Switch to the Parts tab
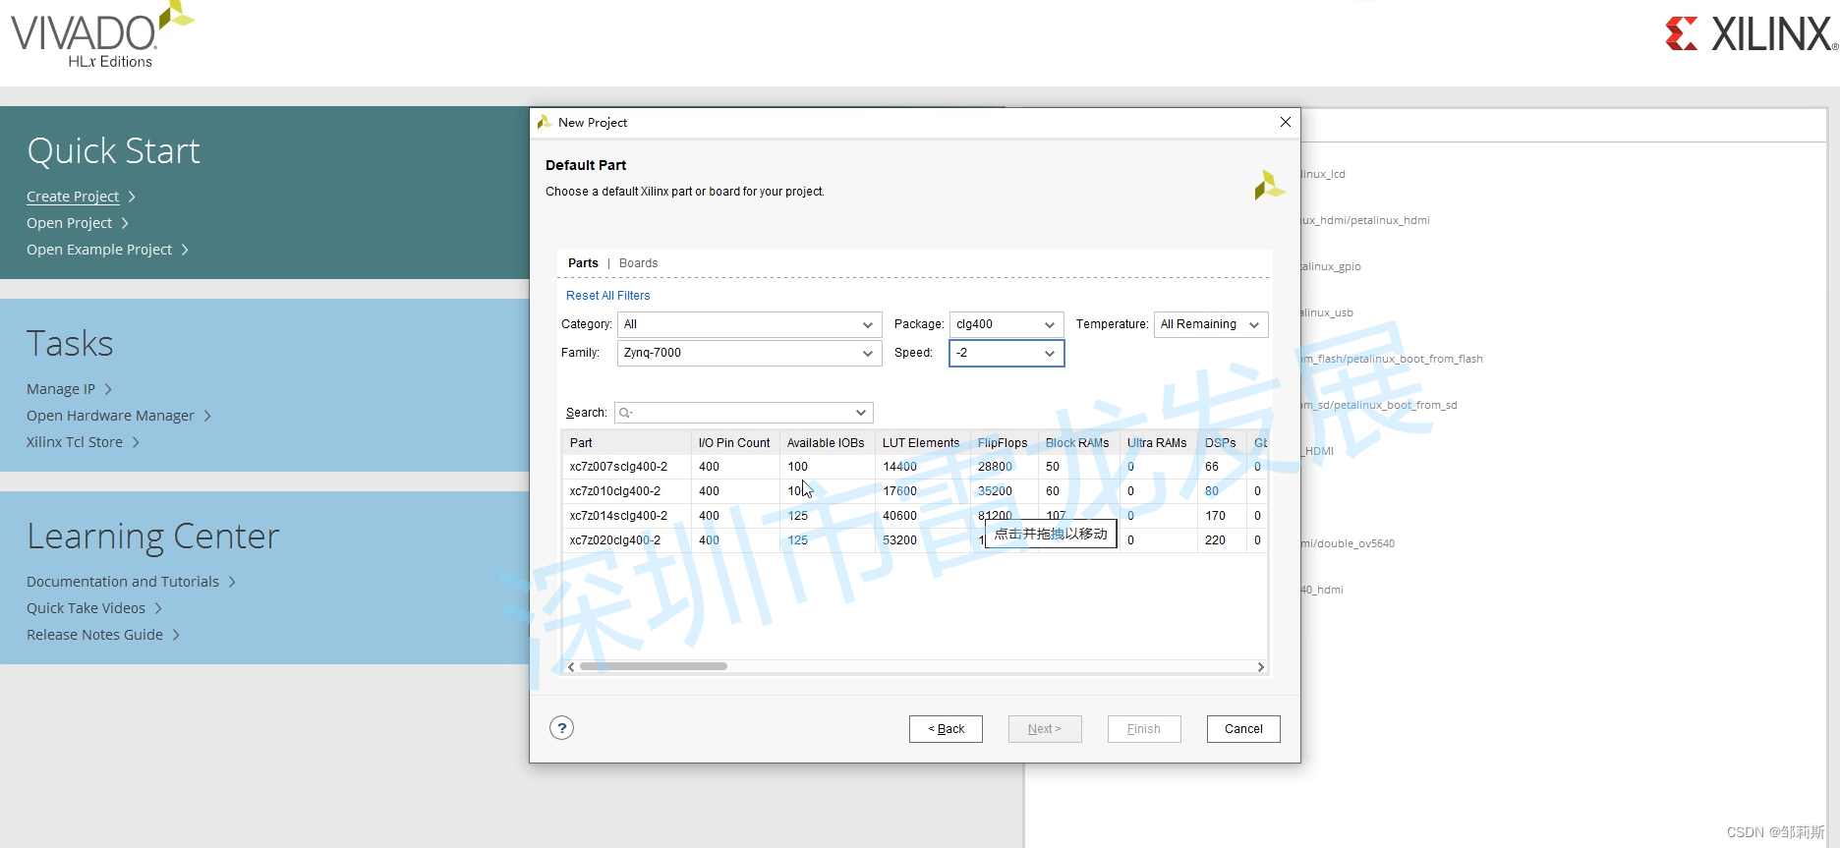The image size is (1840, 848). pos(583,263)
